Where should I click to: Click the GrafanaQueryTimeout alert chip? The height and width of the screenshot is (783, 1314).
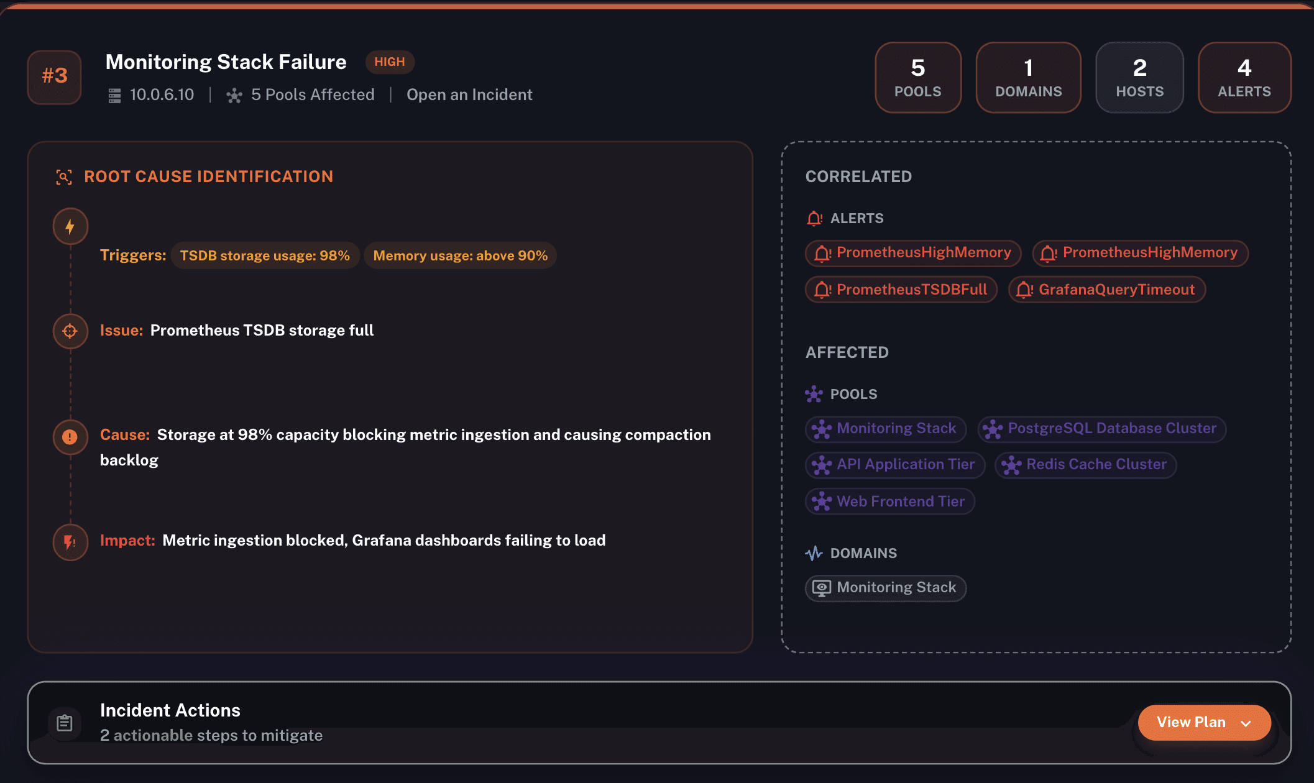tap(1107, 290)
